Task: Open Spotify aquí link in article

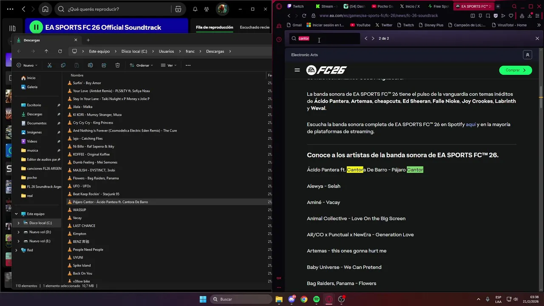Action: 471,125
